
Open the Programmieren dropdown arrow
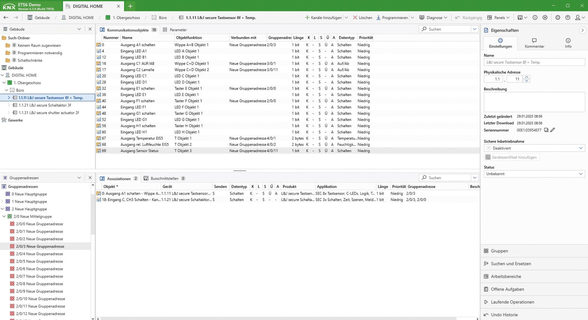point(413,17)
